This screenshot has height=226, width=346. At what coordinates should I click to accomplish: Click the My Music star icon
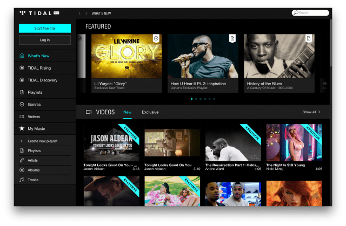(22, 128)
